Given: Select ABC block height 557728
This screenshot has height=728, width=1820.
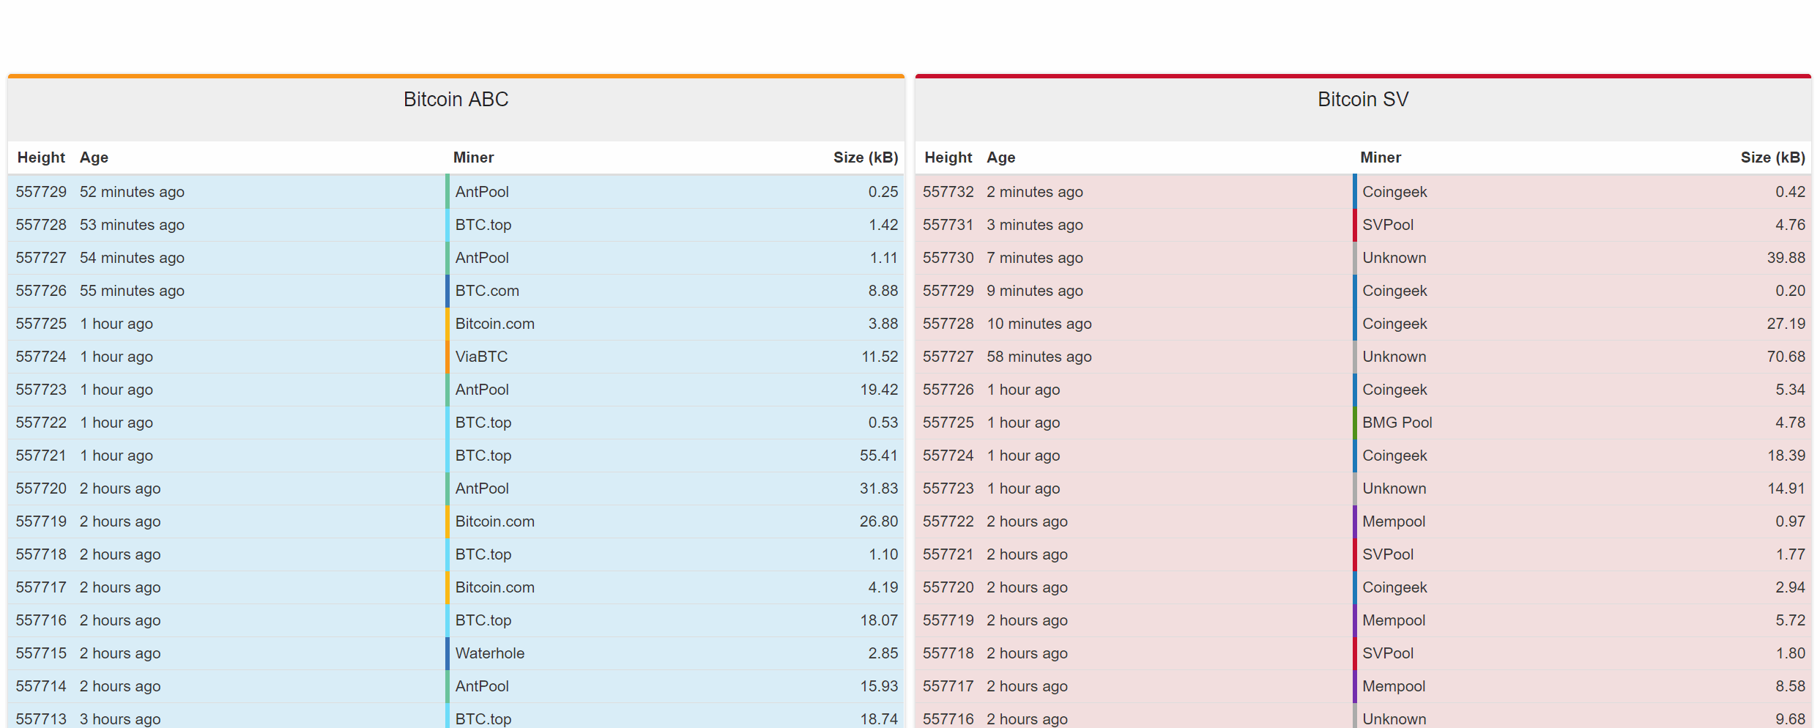Looking at the screenshot, I should 41,225.
